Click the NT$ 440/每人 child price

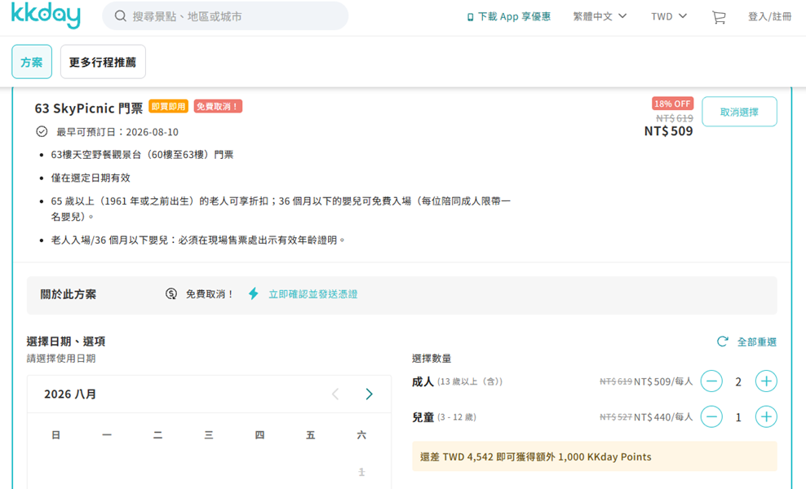click(x=663, y=417)
